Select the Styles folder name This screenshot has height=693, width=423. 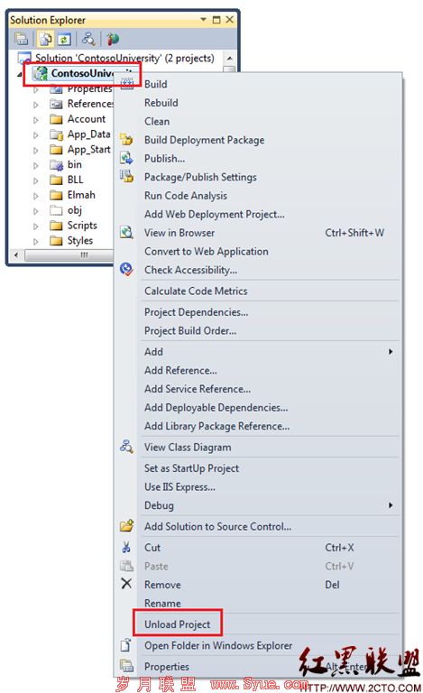tap(80, 241)
